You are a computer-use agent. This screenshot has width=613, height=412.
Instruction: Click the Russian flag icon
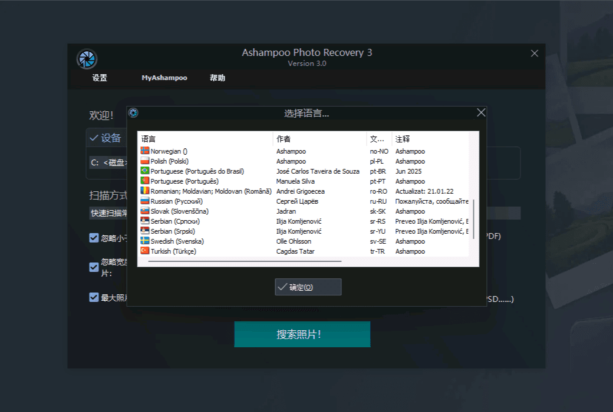144,201
